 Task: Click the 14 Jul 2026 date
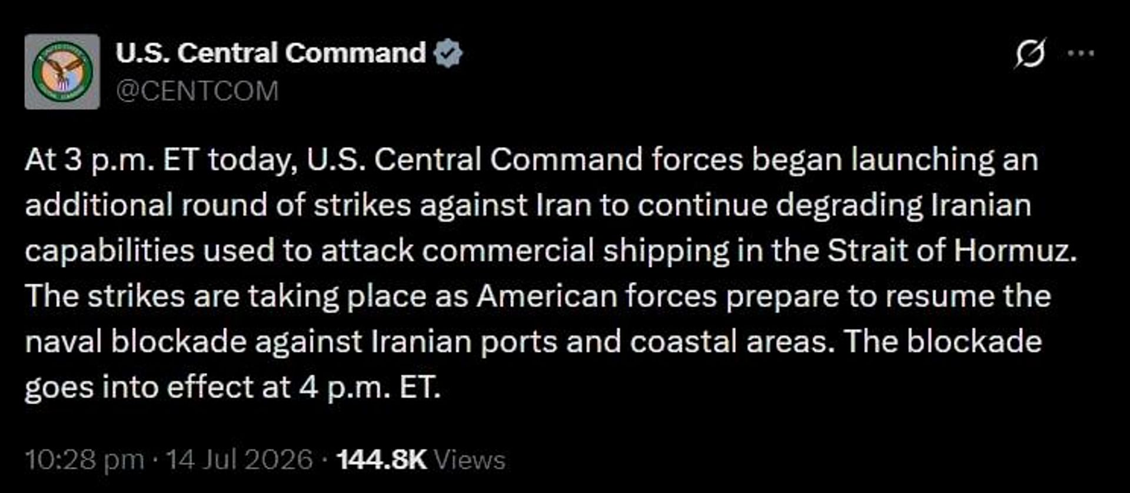click(239, 459)
